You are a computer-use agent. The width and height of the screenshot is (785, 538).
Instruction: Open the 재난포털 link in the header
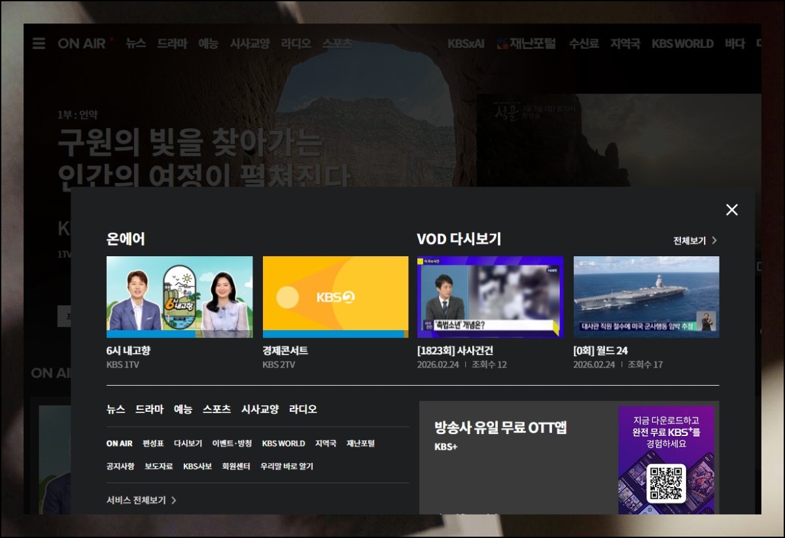(x=527, y=44)
